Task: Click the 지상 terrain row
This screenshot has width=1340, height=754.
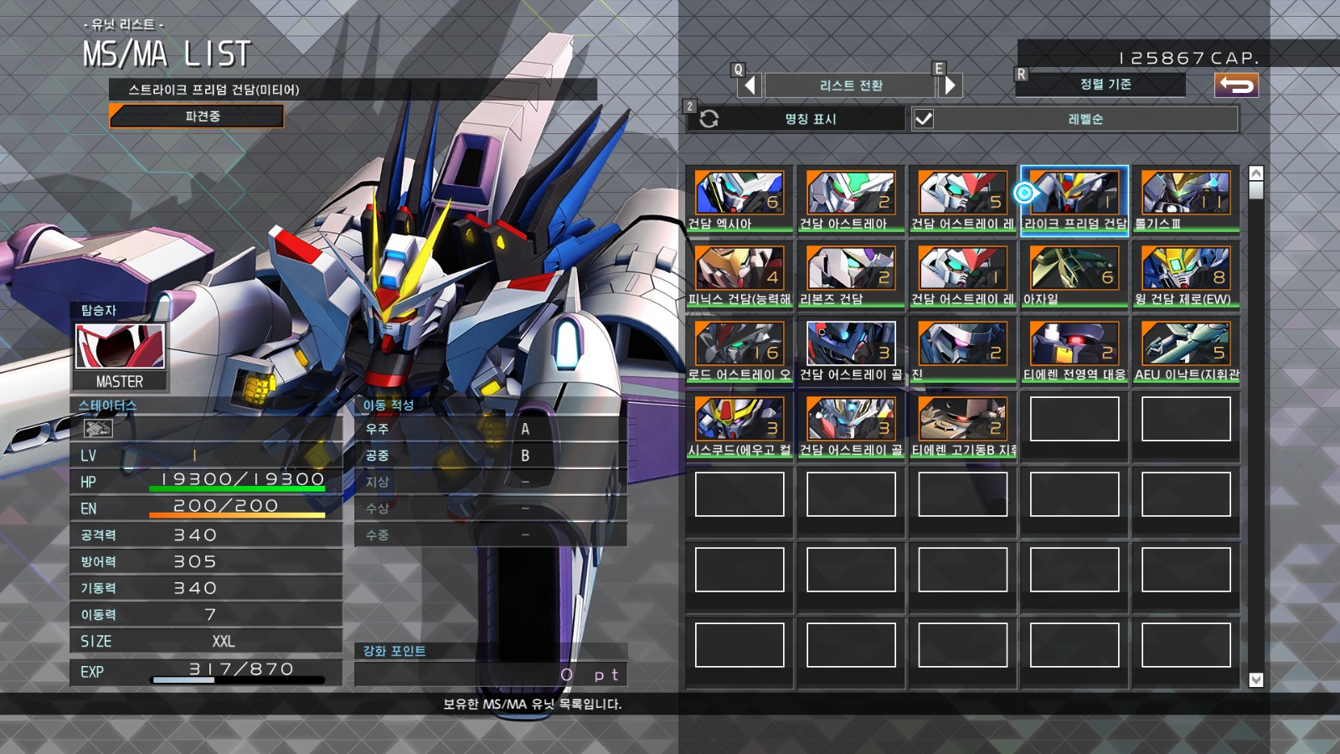Action: tap(491, 482)
